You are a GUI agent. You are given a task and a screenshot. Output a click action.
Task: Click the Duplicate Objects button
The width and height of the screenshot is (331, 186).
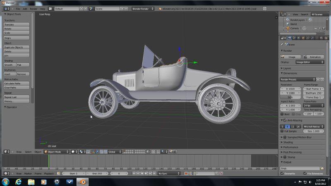point(17,47)
